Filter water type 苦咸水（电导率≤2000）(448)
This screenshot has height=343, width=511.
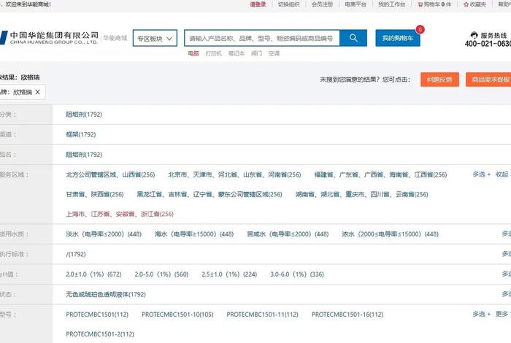[288, 234]
